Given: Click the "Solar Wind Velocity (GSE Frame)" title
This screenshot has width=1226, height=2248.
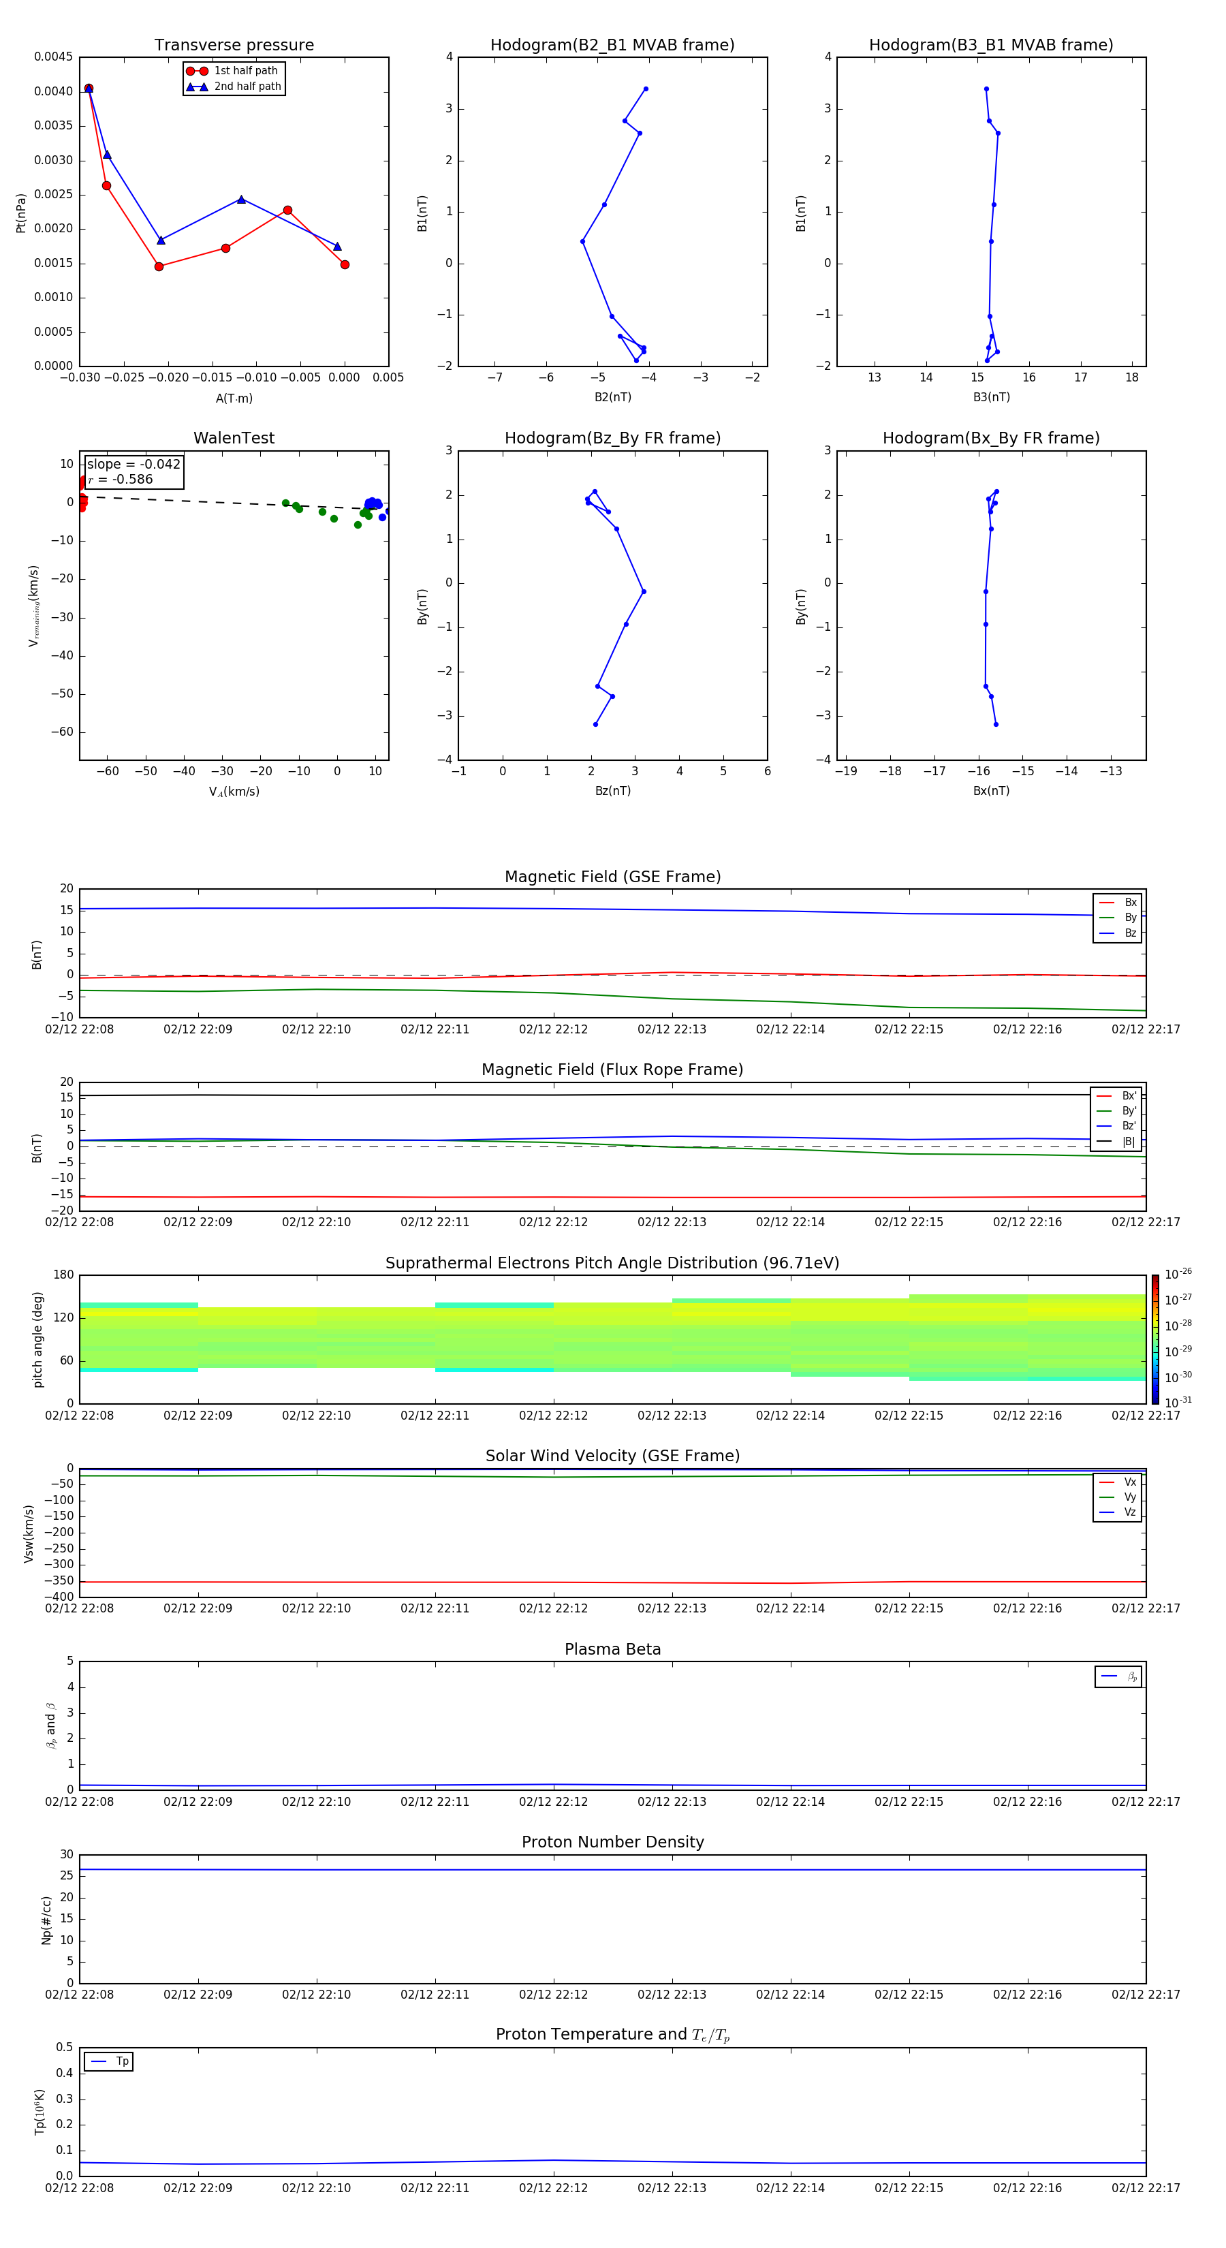Looking at the screenshot, I should click(x=612, y=1456).
